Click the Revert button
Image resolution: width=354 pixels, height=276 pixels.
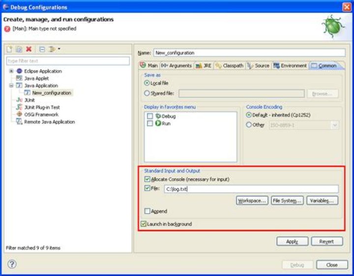tap(327, 241)
